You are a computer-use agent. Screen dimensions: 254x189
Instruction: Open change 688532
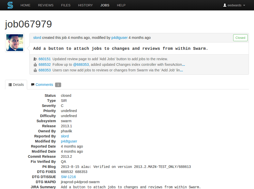pos(45,65)
